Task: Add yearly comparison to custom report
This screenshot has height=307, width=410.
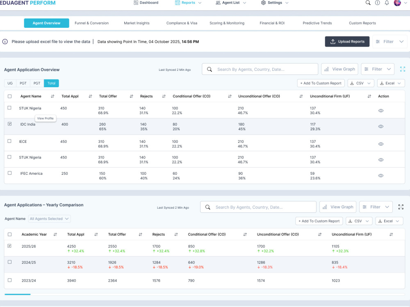Action: point(319,221)
